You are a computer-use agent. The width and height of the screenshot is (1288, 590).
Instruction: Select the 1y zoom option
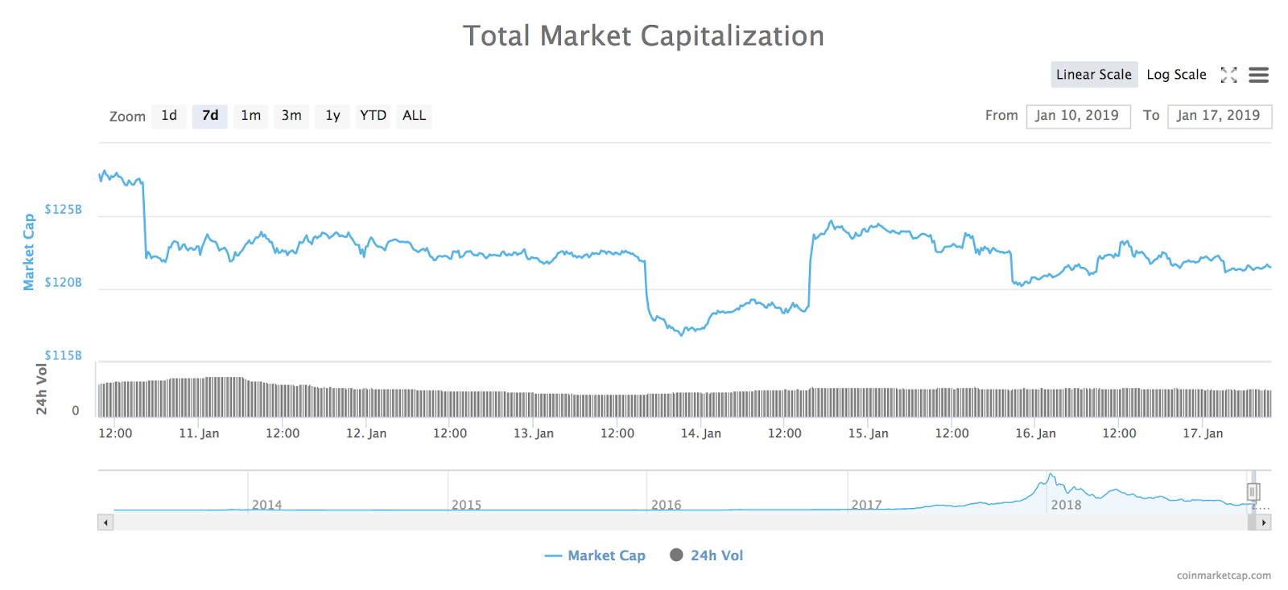click(x=332, y=116)
